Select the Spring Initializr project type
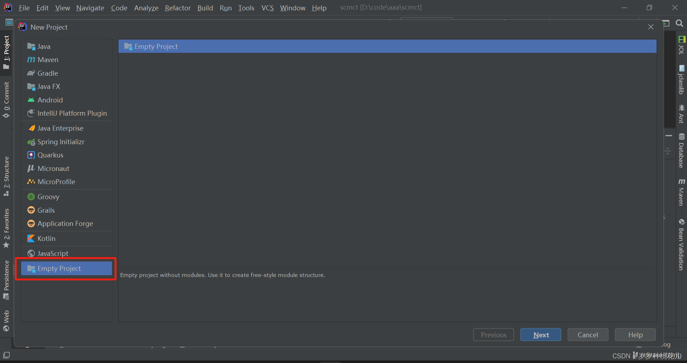This screenshot has height=363, width=687. point(60,142)
